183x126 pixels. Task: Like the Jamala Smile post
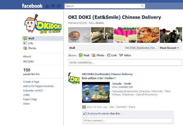click(112, 107)
